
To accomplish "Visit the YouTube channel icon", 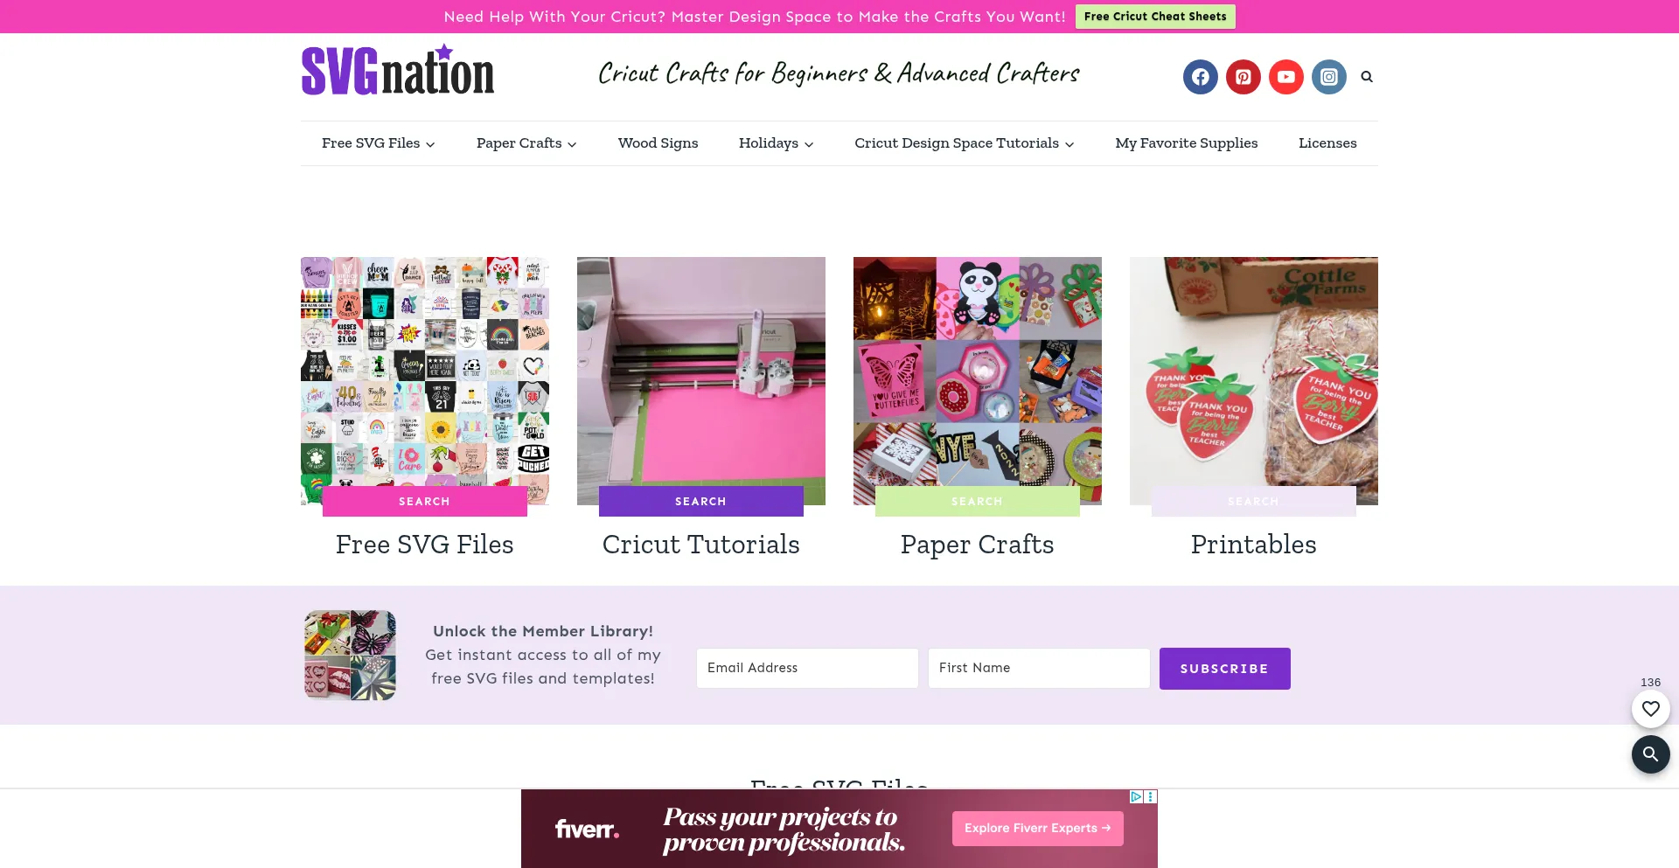I will (x=1285, y=77).
